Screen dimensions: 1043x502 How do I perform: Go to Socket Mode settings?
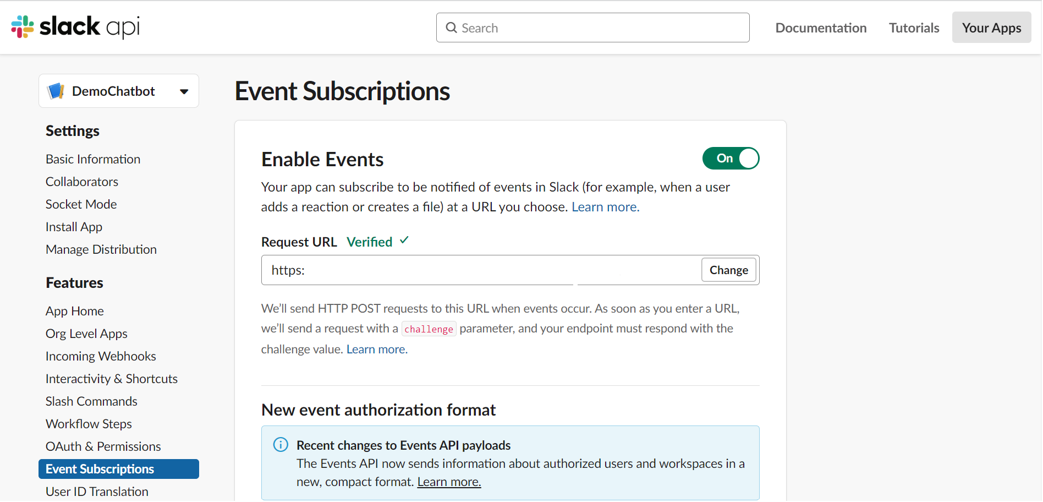(81, 204)
